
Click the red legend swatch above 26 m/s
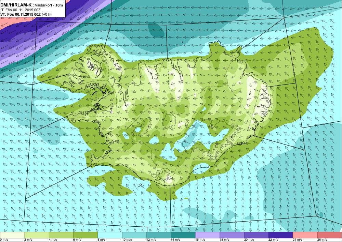click(330, 235)
